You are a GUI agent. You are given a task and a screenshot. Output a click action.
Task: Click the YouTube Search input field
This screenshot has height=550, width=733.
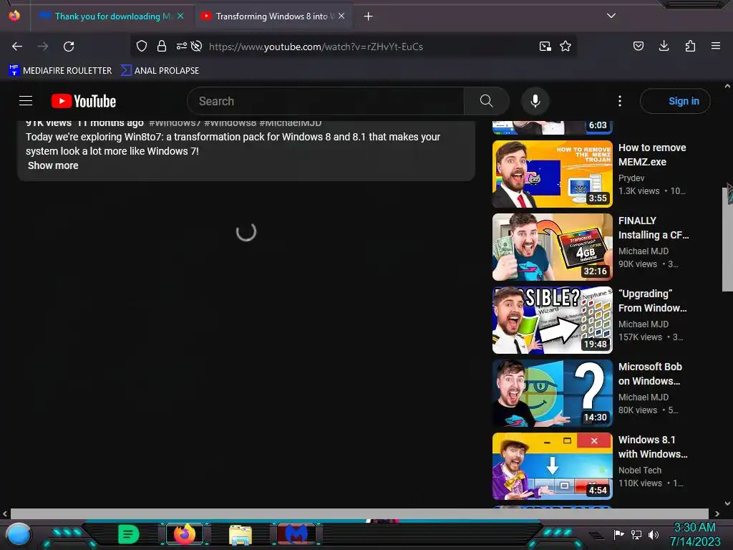pyautogui.click(x=326, y=101)
